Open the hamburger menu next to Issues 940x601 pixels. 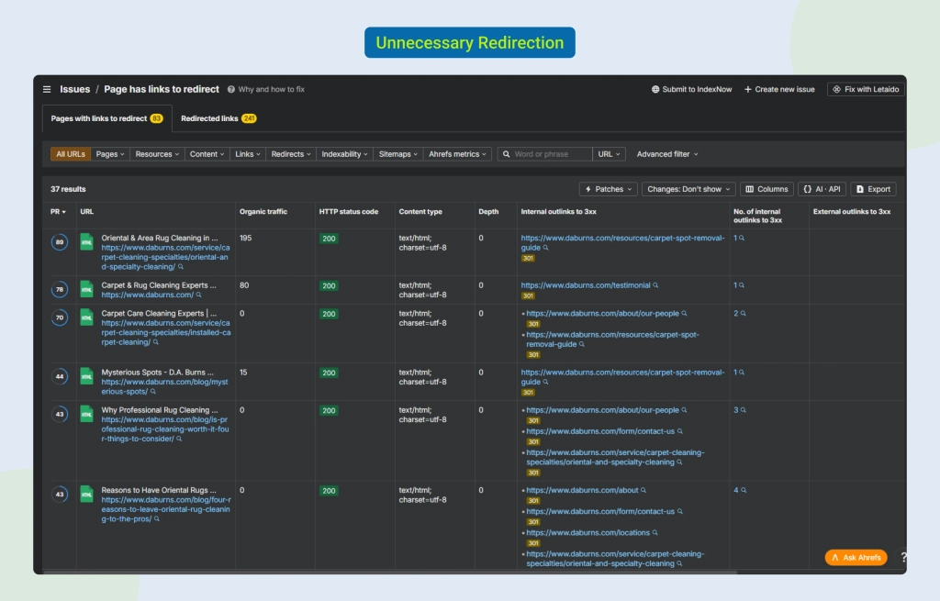click(47, 89)
